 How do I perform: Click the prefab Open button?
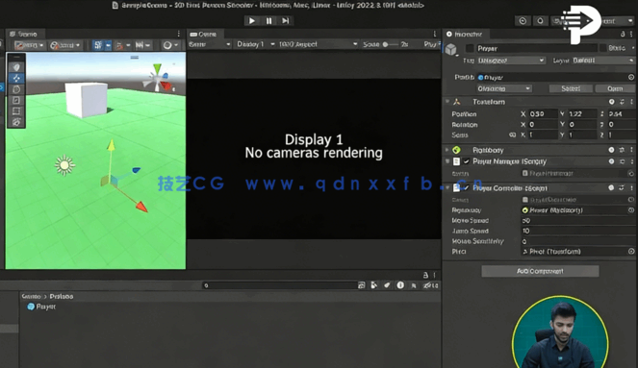point(615,88)
